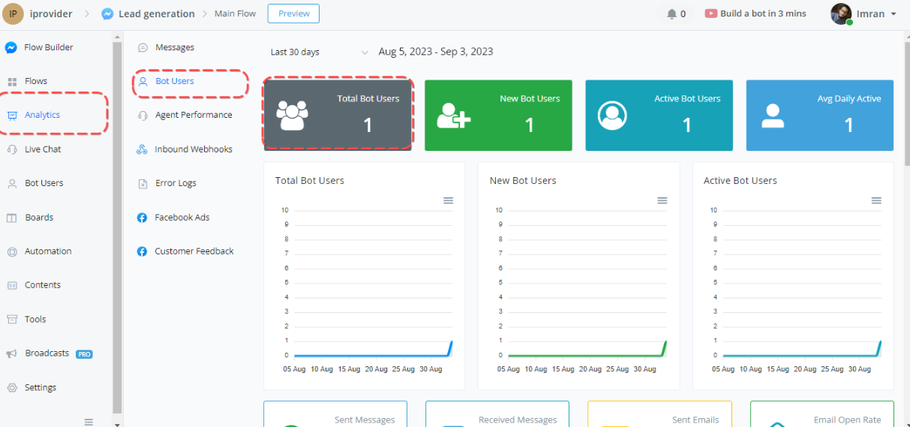Open the Build a bot in 3 mins link
Viewport: 910px width, 427px height.
click(755, 14)
